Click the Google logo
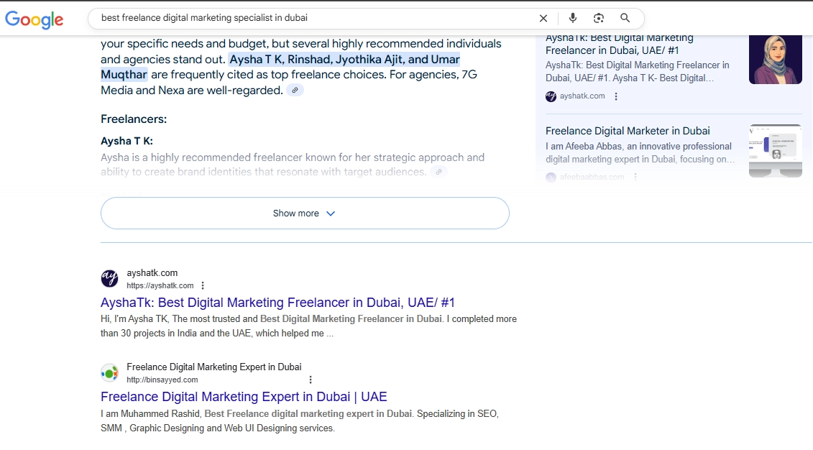This screenshot has width=813, height=450. click(35, 19)
